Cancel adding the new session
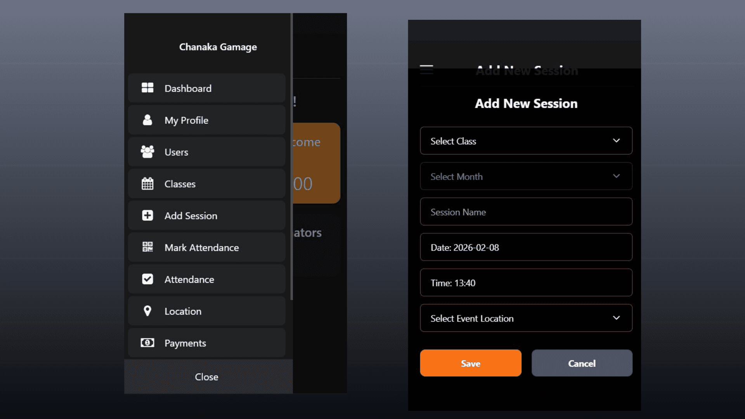Viewport: 745px width, 419px height. point(582,363)
